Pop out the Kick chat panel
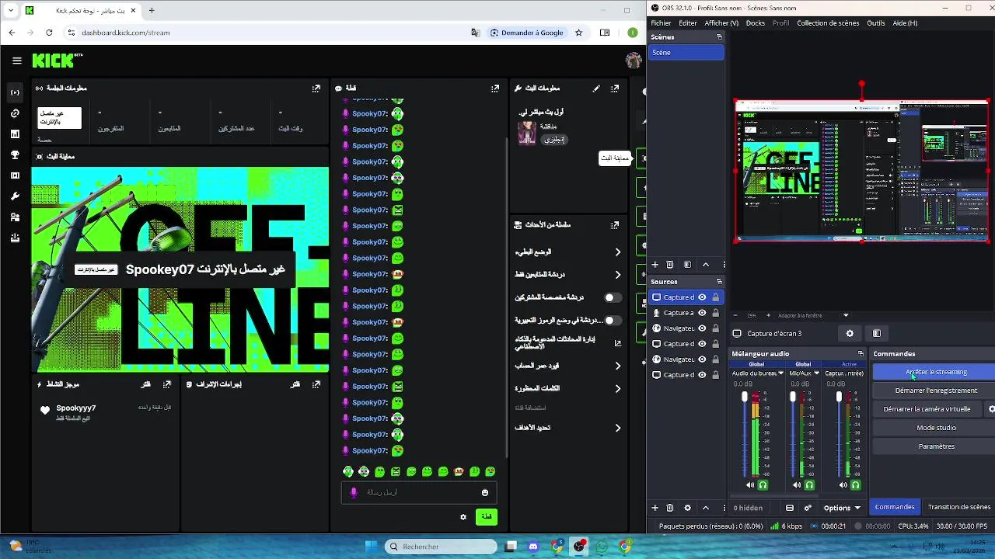 coord(495,89)
